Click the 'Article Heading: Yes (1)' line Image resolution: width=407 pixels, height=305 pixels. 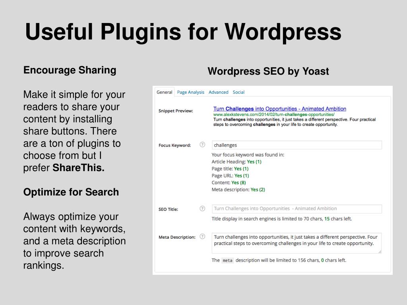(236, 162)
